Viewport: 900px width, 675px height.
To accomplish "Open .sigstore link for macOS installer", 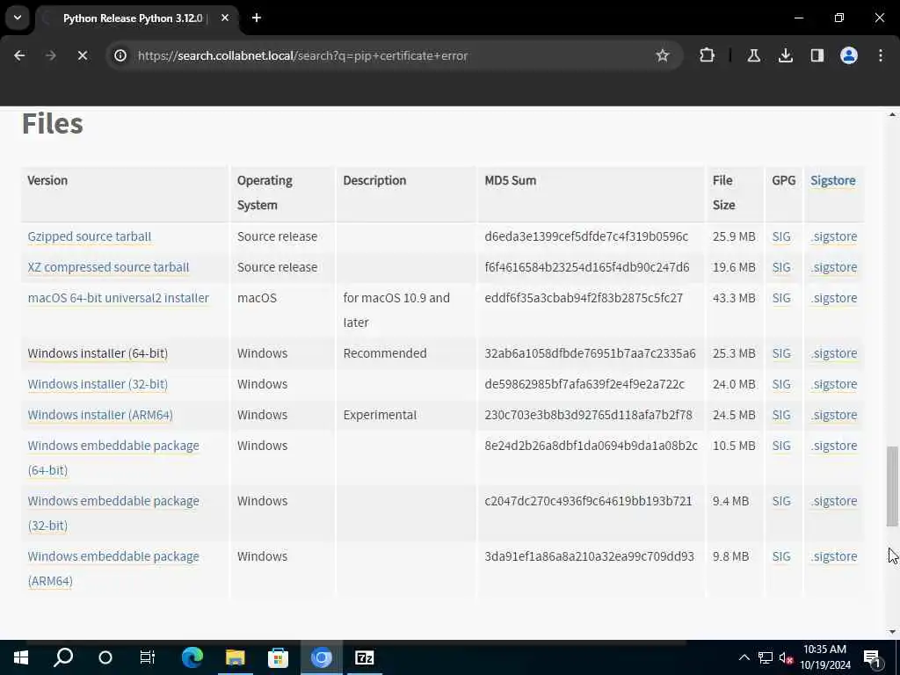I will (x=834, y=298).
